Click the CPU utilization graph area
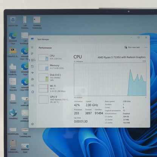 tap(110, 79)
